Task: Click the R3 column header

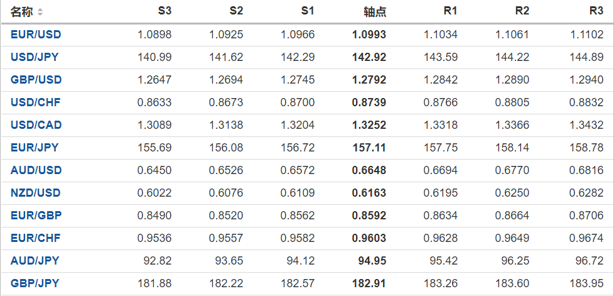Action: [x=596, y=12]
